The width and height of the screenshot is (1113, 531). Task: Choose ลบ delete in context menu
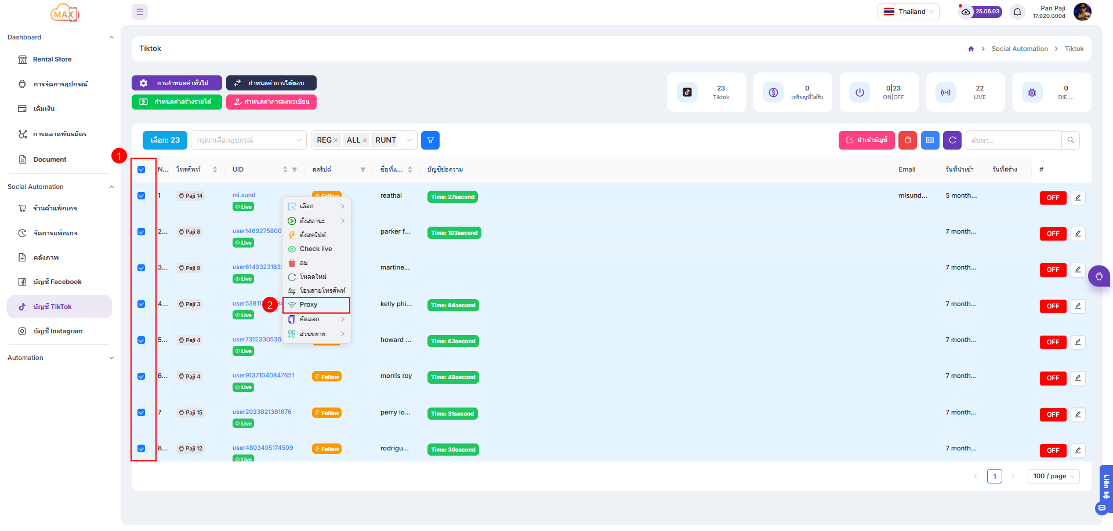click(x=316, y=263)
